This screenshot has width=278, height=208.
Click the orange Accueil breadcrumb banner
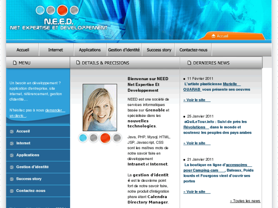(x=232, y=36)
